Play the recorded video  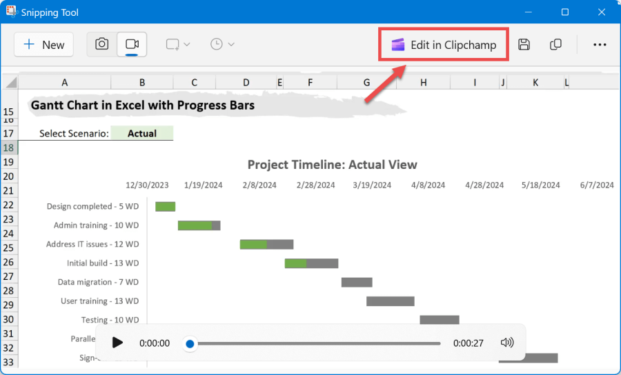coord(117,343)
